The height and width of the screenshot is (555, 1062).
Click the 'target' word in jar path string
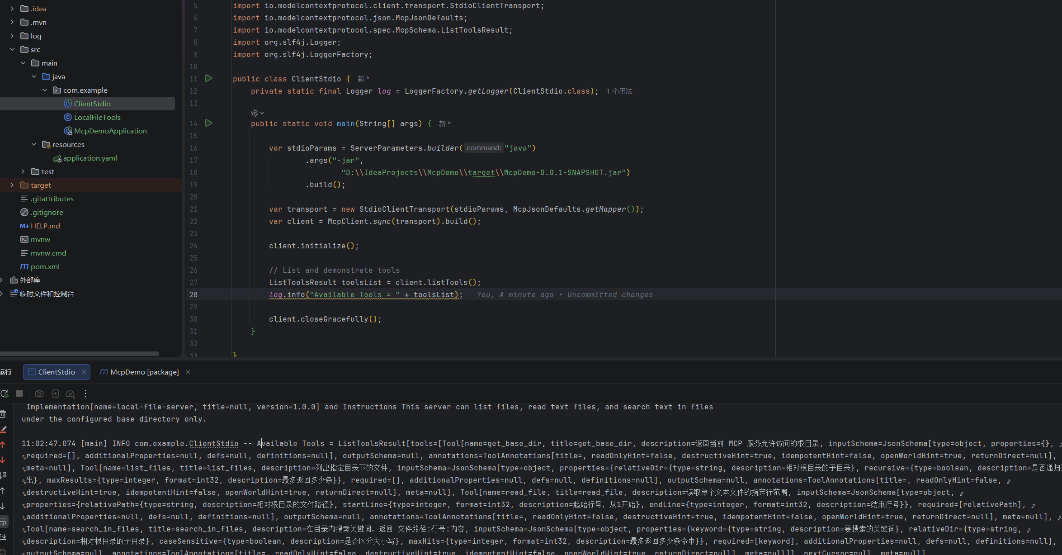click(481, 173)
